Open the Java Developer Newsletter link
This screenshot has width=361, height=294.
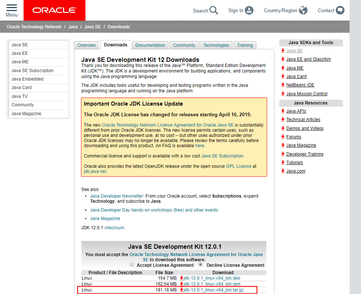[x=117, y=196]
